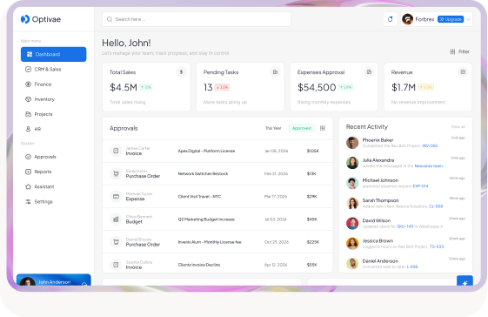This screenshot has width=488, height=317.
Task: Select Apex Digital - Platform License entry
Action: pyautogui.click(x=206, y=151)
